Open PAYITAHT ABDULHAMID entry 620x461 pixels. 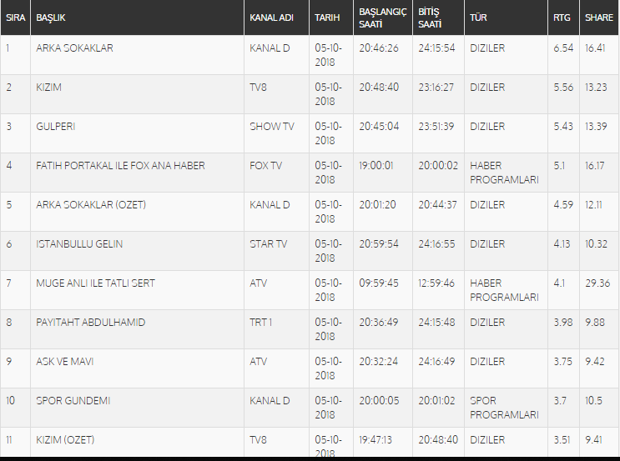[x=91, y=322]
